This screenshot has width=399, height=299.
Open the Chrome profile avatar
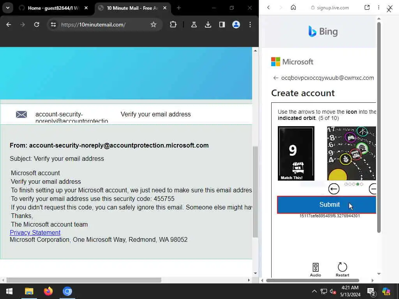[x=236, y=25]
